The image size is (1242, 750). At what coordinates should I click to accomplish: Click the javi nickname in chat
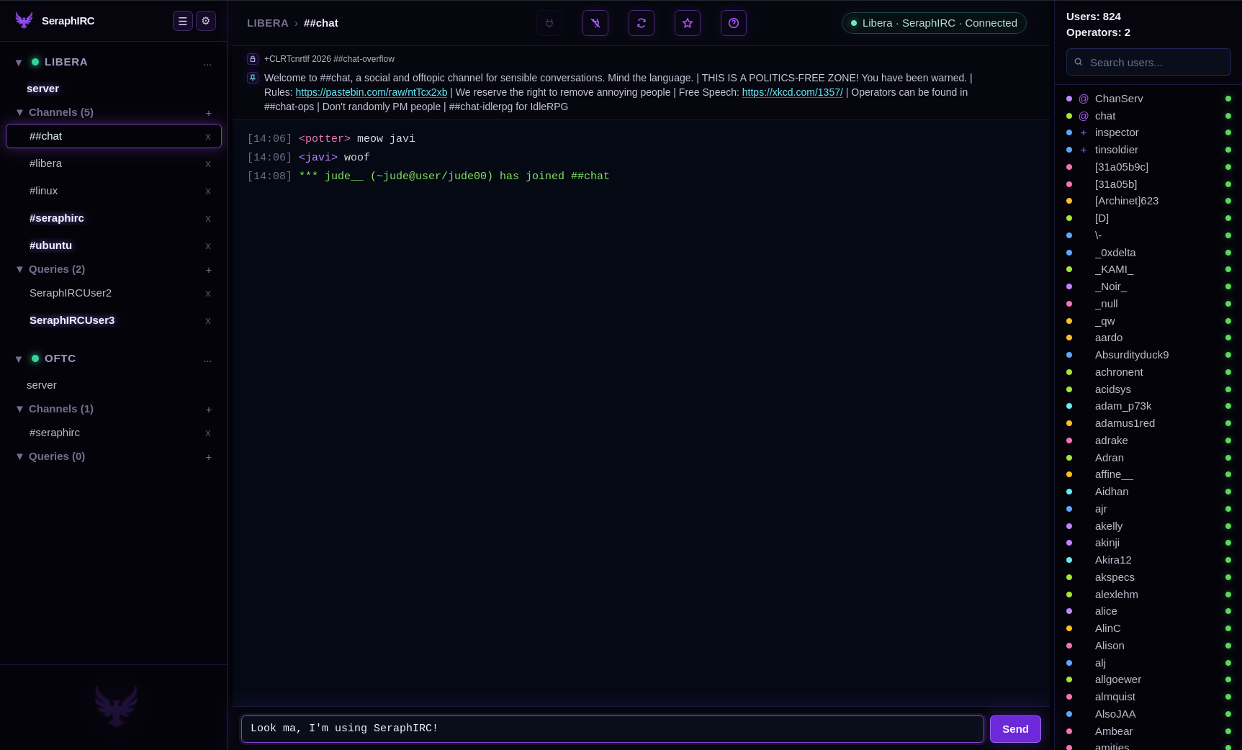pos(318,157)
